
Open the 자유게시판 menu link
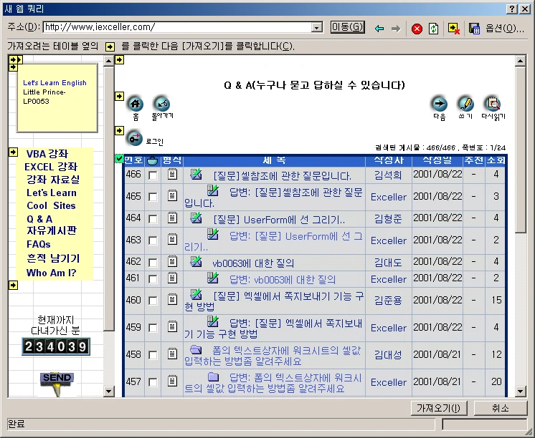click(52, 230)
